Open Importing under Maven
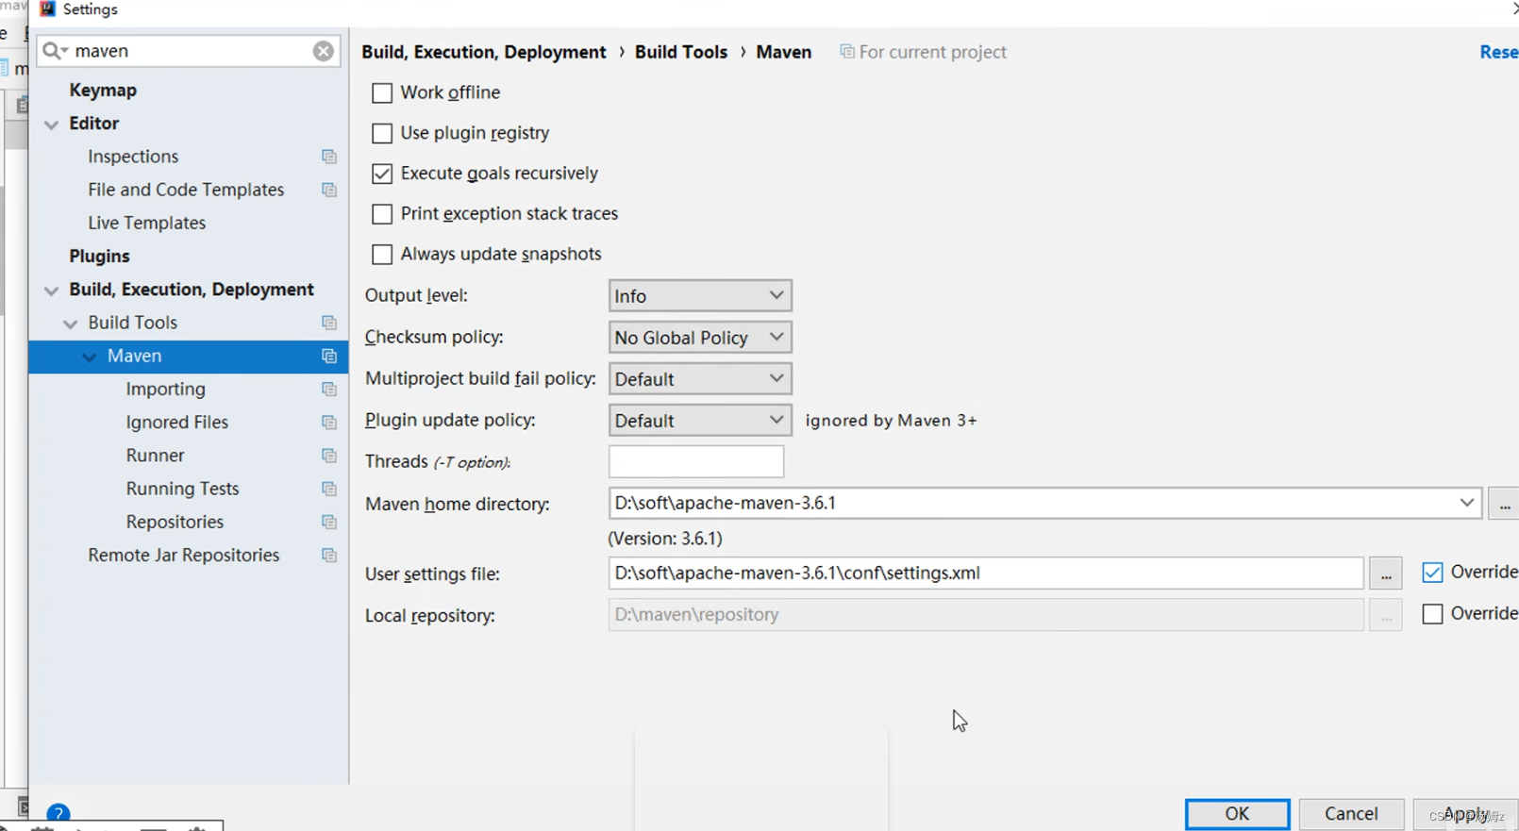Viewport: 1519px width, 831px height. (165, 389)
